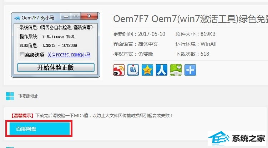Click the blue tile icon beside 下载地址
The height and width of the screenshot is (148, 268).
click(x=10, y=96)
